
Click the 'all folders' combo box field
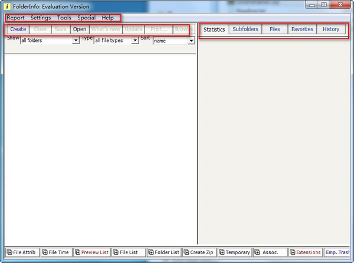pos(50,41)
